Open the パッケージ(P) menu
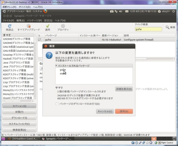This screenshot has height=146, width=178. (34, 20)
